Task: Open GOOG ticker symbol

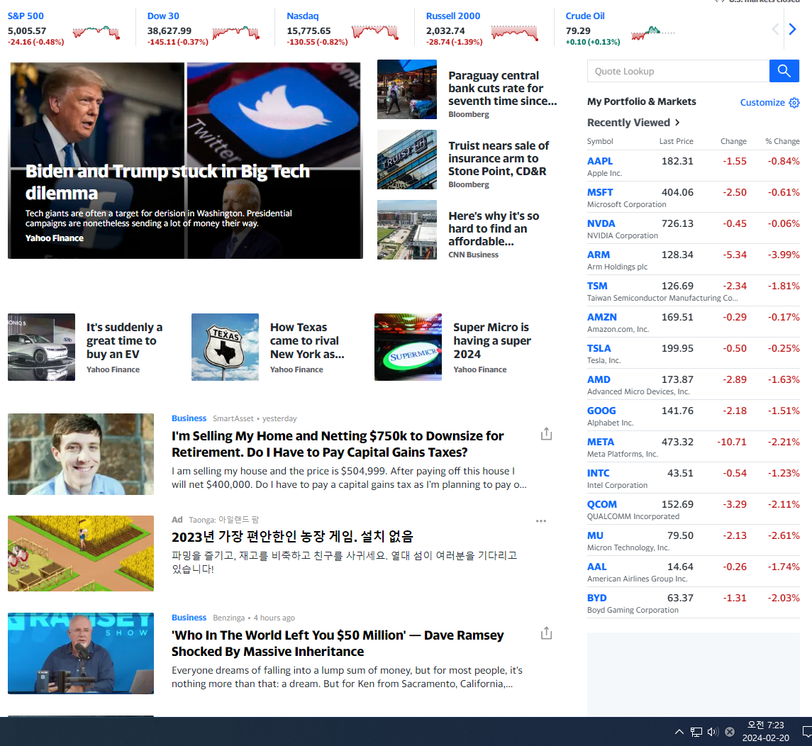Action: pyautogui.click(x=601, y=411)
